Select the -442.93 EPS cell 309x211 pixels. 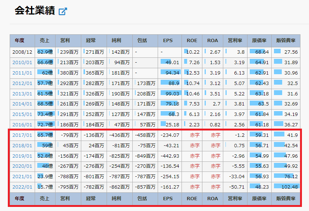[x=170, y=156]
